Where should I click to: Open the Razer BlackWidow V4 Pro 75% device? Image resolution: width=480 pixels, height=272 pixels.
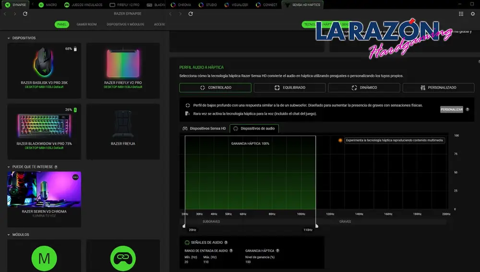(x=44, y=131)
